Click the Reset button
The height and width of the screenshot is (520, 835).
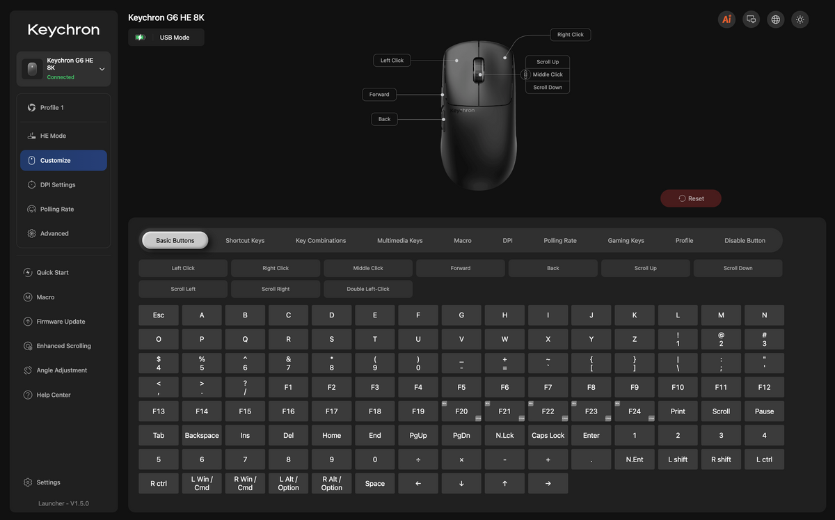point(691,198)
